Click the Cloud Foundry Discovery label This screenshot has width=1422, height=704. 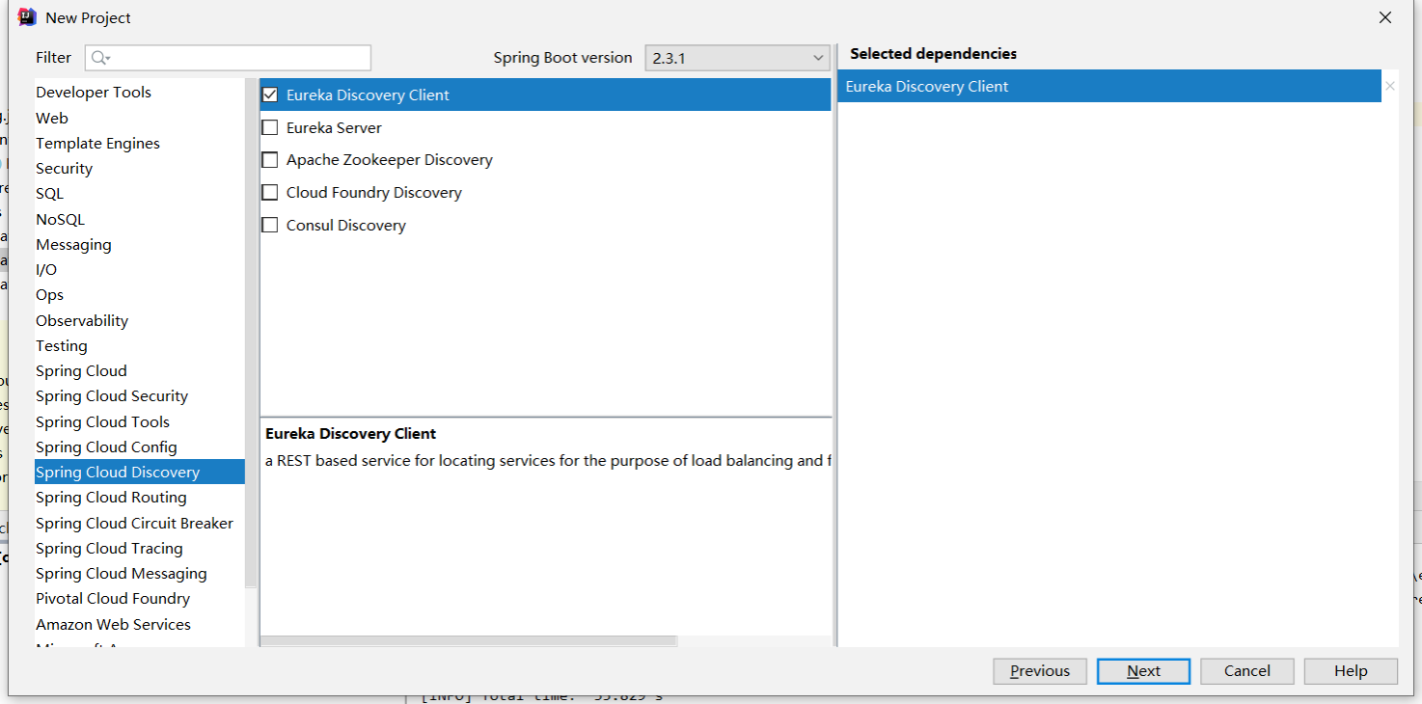374,193
